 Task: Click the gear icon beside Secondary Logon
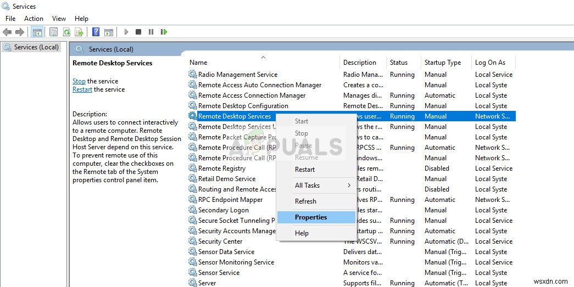[x=193, y=210]
